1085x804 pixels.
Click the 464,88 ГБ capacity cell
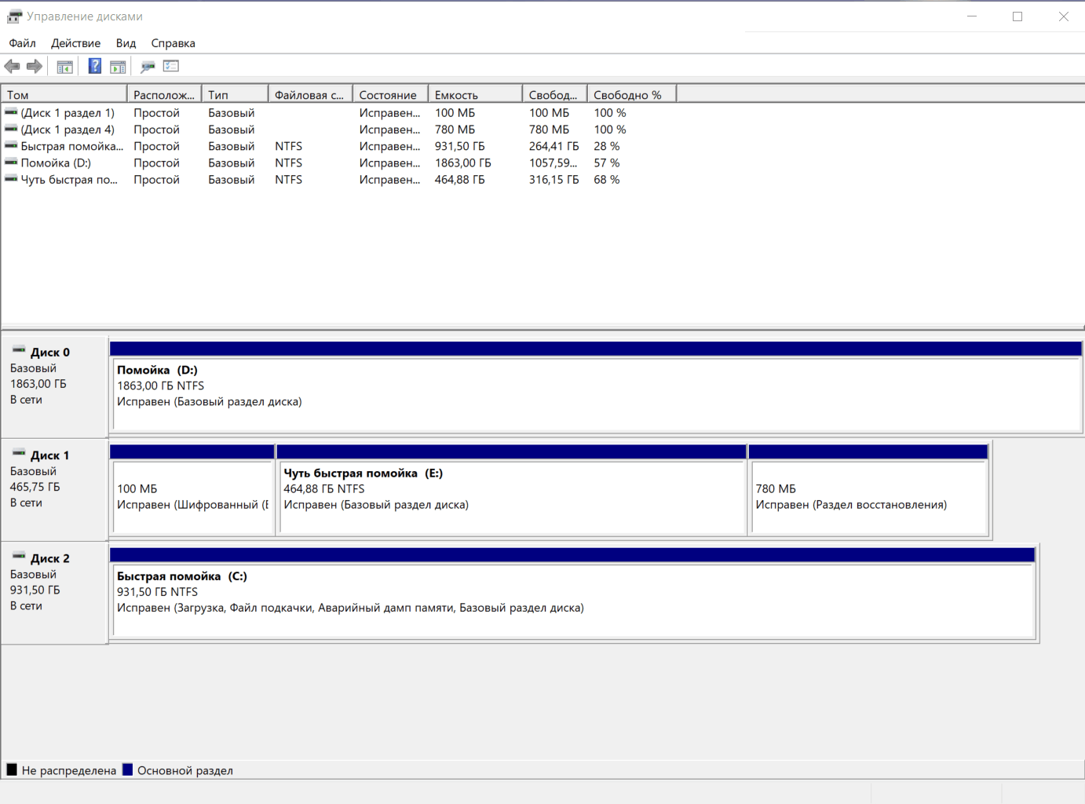tap(460, 179)
